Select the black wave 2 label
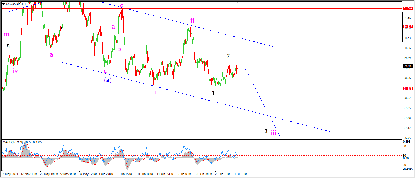This screenshot has width=415, height=178. pos(228,56)
